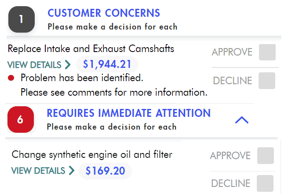Click the red problem status dot
288x194 pixels.
[11, 78]
